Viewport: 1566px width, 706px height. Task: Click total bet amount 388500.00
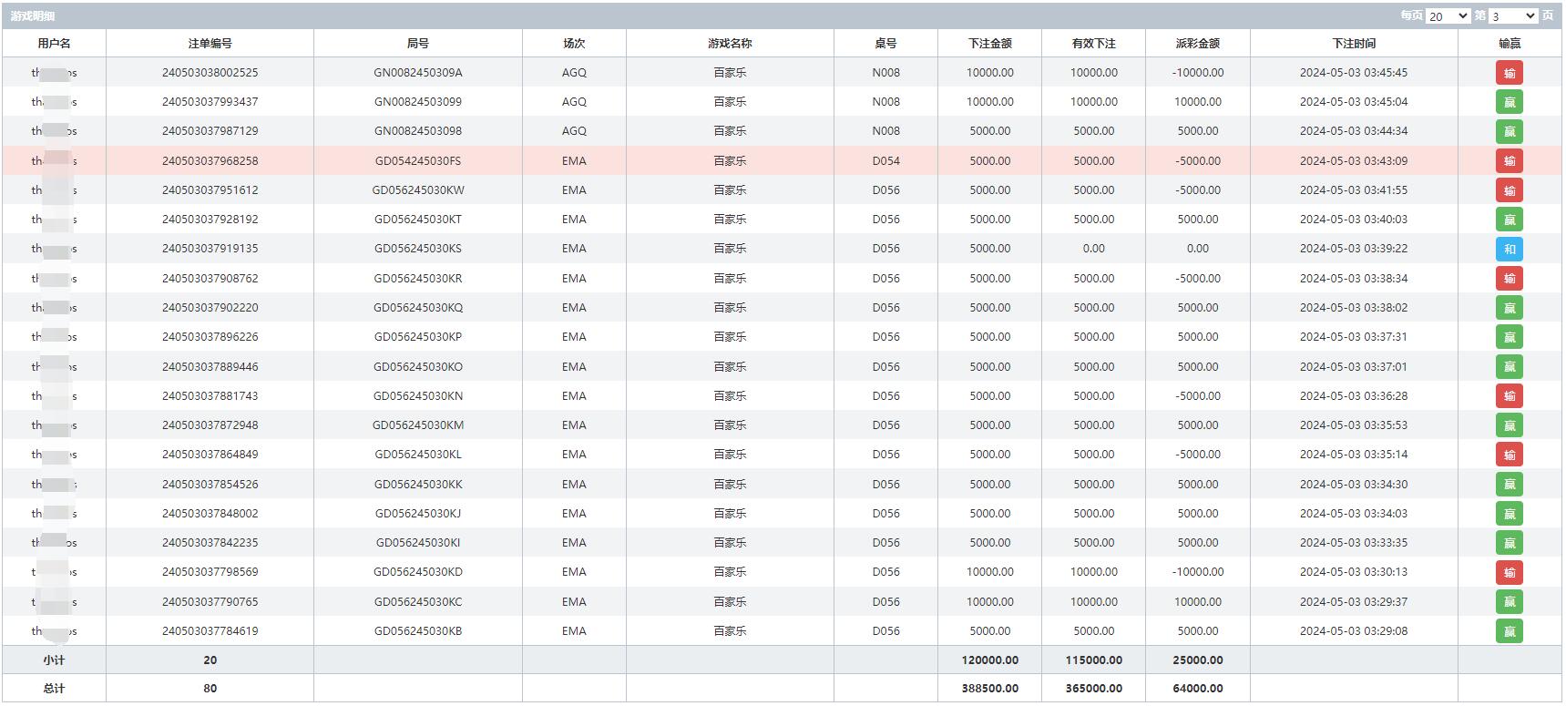click(989, 689)
